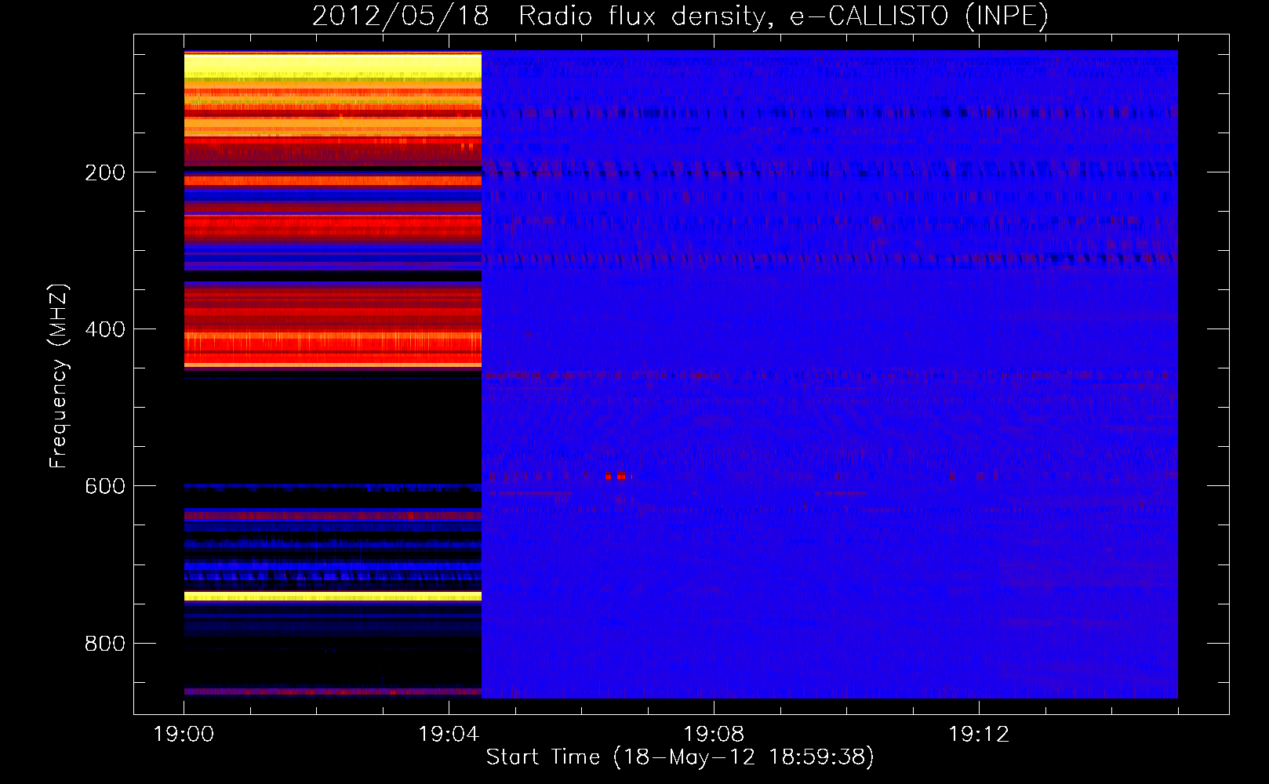Image resolution: width=1269 pixels, height=784 pixels.
Task: Click the 19:12 time tick label
Action: click(x=980, y=735)
